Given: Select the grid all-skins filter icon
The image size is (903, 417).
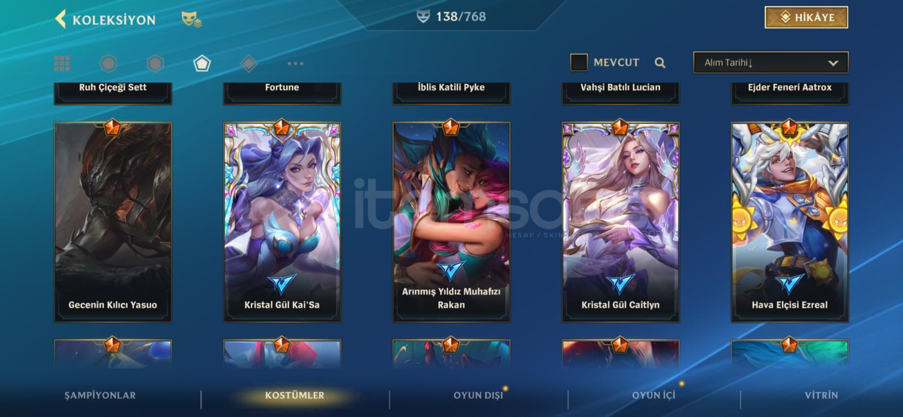Looking at the screenshot, I should (x=62, y=63).
